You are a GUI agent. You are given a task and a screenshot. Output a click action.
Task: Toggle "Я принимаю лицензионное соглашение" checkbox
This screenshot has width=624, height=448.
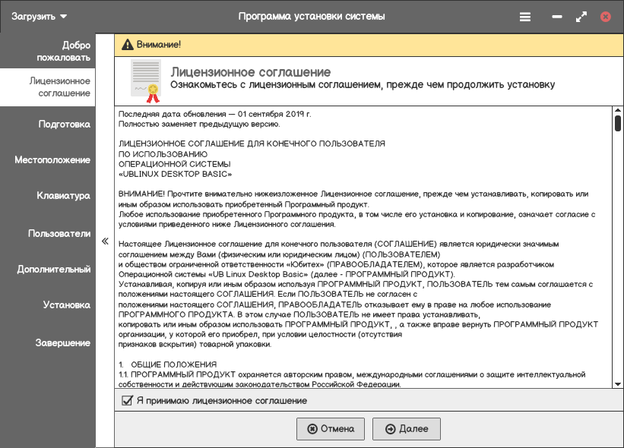[x=127, y=400]
